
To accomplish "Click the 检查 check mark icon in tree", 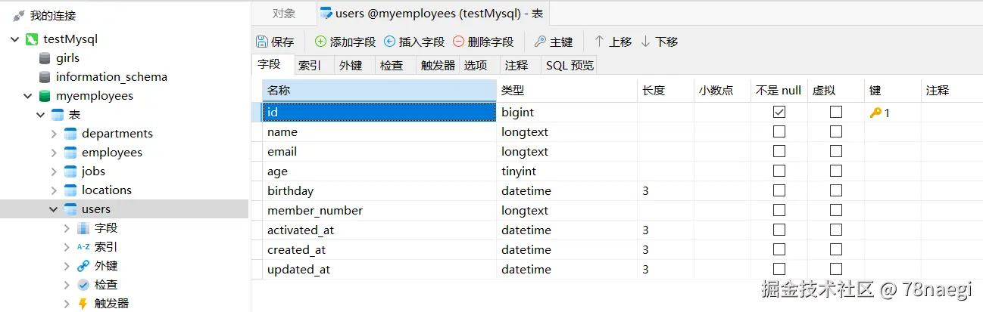I will pyautogui.click(x=83, y=285).
